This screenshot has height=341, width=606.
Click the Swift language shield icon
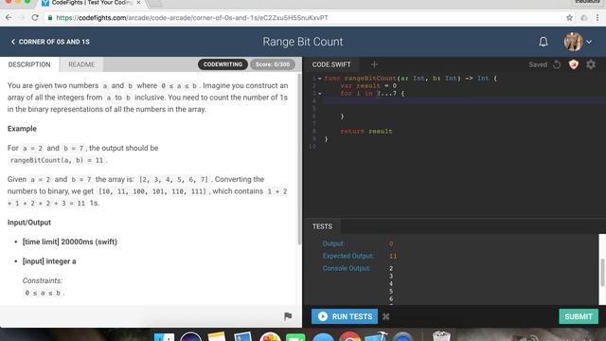574,64
